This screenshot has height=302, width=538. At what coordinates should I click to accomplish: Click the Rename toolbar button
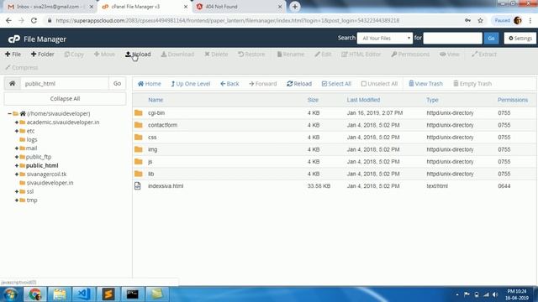291,54
